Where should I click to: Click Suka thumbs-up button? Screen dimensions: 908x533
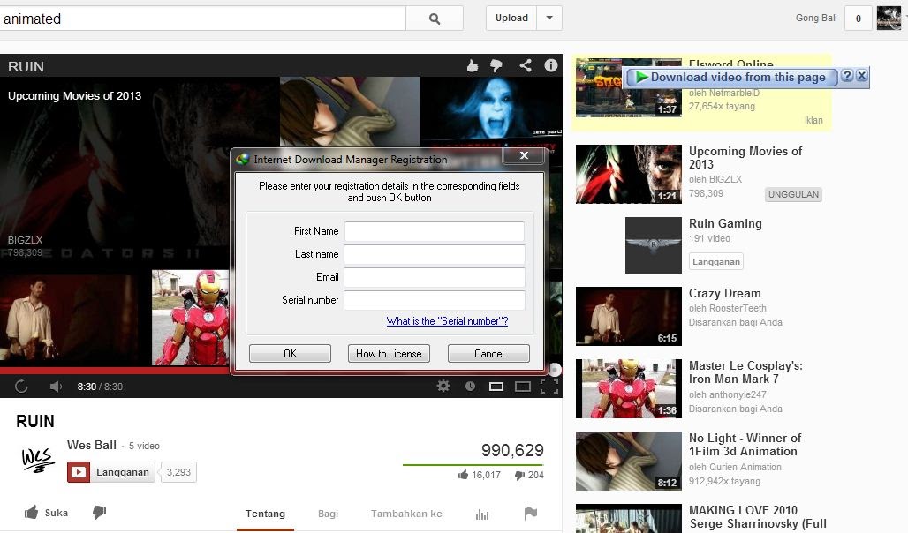[x=46, y=512]
